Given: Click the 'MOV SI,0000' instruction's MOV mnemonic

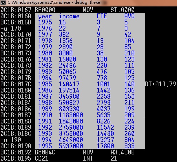Looking at the screenshot, I should pos(88,10).
